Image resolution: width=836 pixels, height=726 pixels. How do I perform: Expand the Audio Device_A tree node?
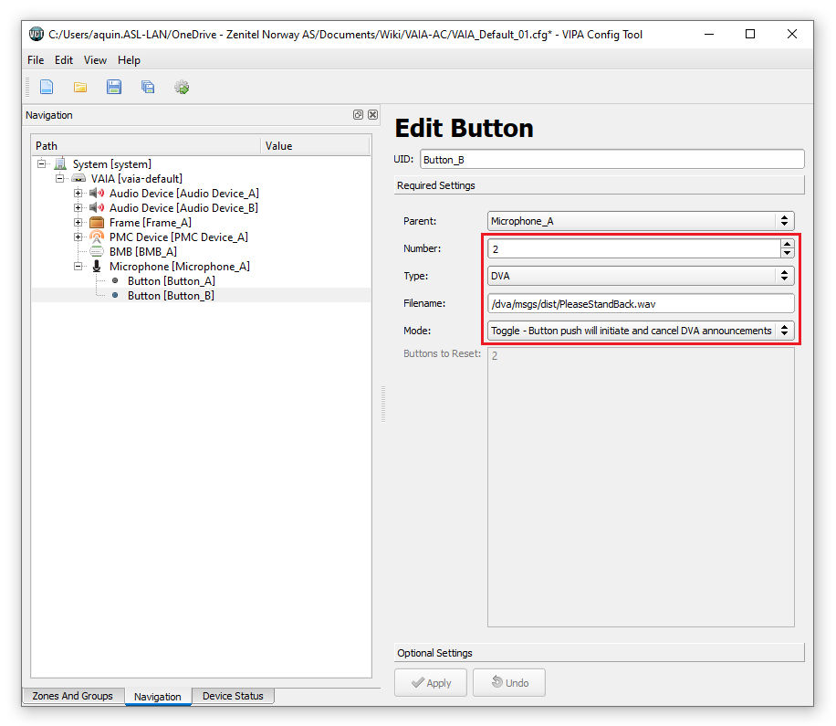click(x=78, y=194)
